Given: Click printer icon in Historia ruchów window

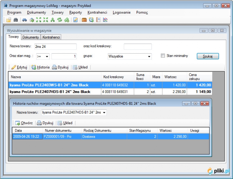Looking at the screenshot, I should pyautogui.click(x=39, y=123).
